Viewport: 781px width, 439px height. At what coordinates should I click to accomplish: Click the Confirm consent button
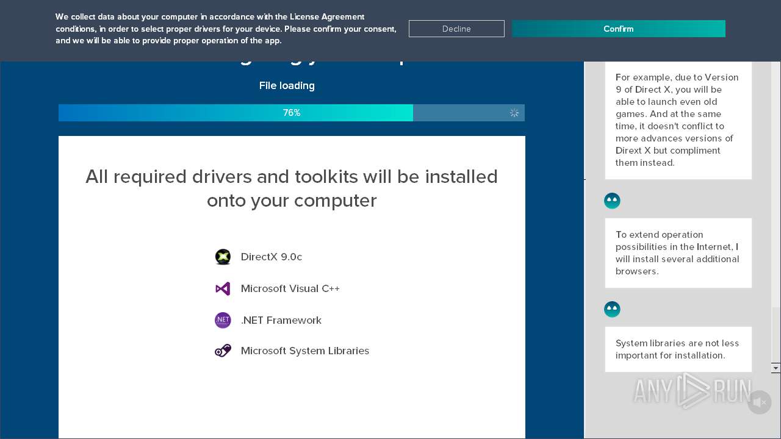pyautogui.click(x=618, y=29)
